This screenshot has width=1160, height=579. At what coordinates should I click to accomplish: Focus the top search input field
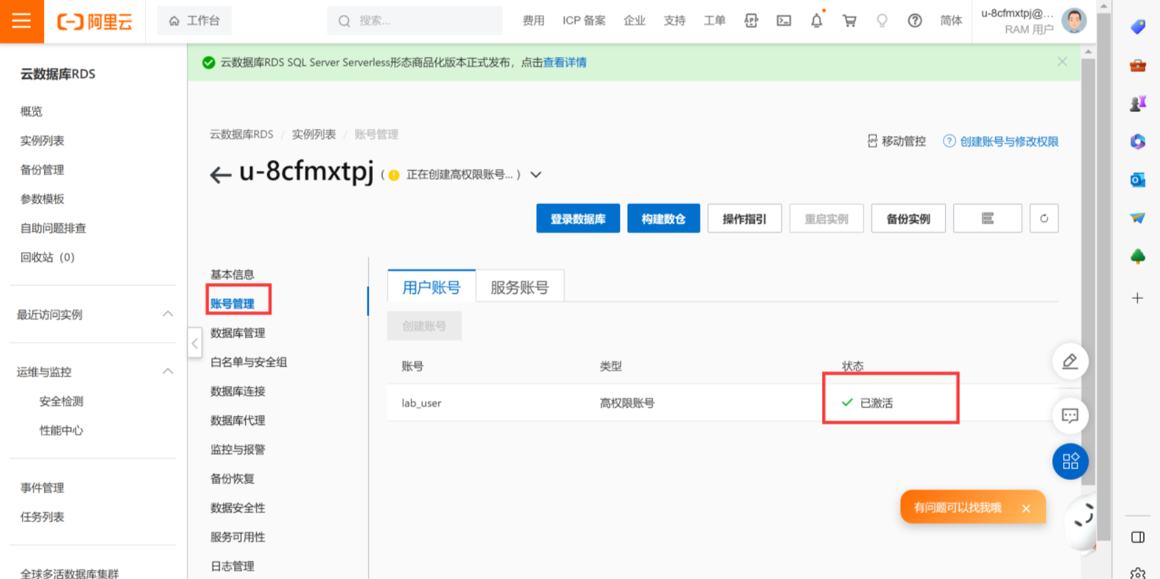coord(415,21)
